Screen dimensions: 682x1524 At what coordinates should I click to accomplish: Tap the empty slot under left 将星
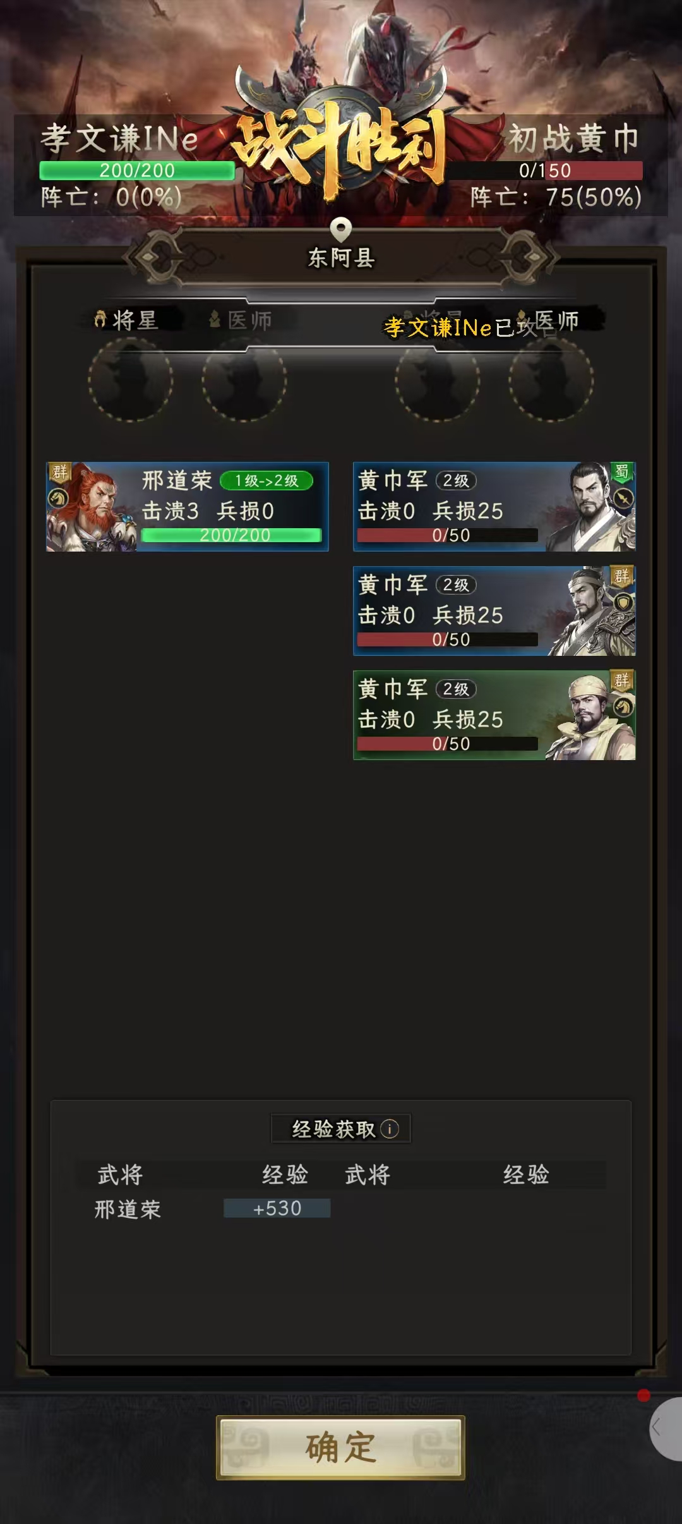click(x=130, y=380)
